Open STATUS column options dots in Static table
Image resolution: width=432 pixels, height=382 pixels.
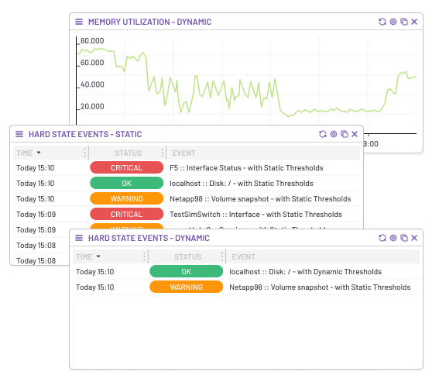point(163,153)
